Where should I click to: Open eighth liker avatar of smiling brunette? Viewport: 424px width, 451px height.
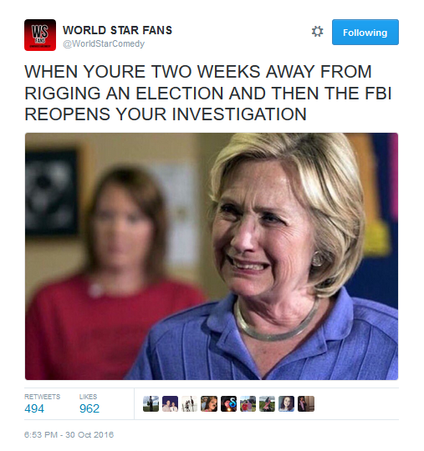click(x=287, y=404)
